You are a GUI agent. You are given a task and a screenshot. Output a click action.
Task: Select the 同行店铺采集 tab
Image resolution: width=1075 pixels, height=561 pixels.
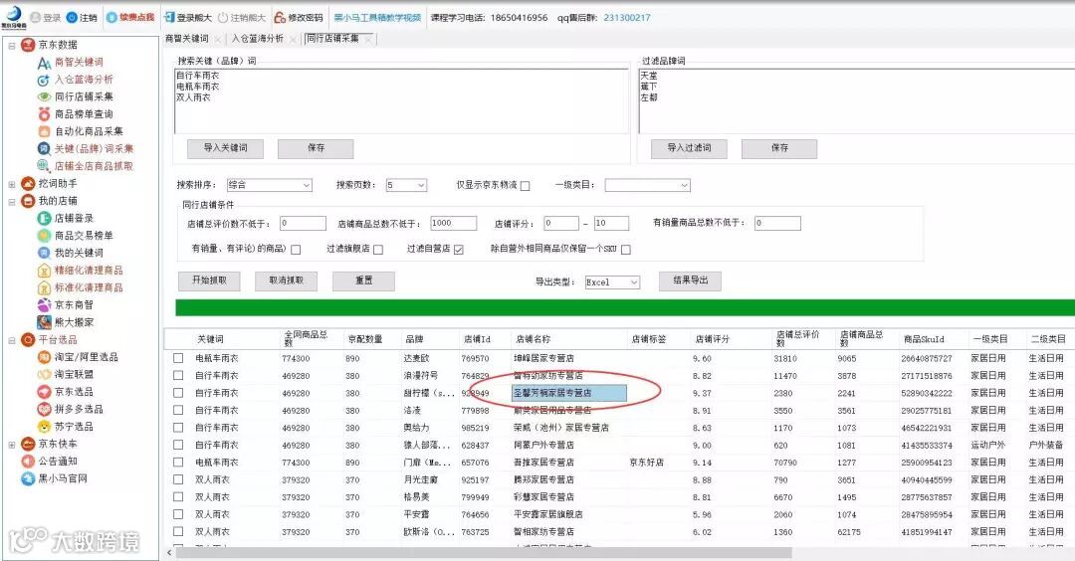[332, 39]
